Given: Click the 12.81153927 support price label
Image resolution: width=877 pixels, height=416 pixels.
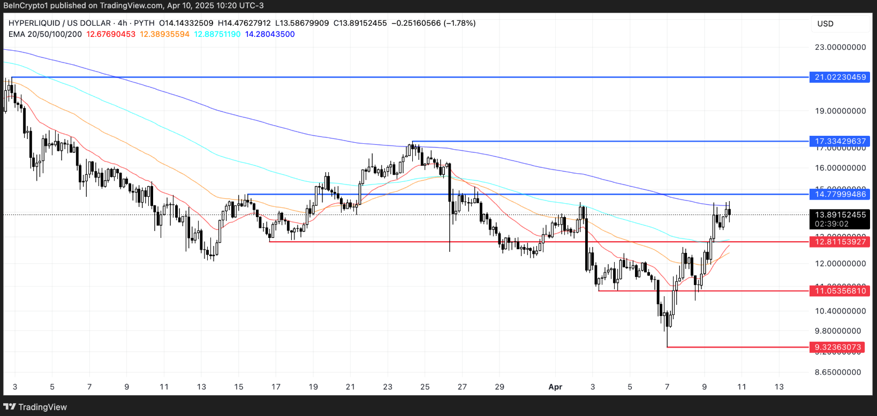Looking at the screenshot, I should point(840,242).
